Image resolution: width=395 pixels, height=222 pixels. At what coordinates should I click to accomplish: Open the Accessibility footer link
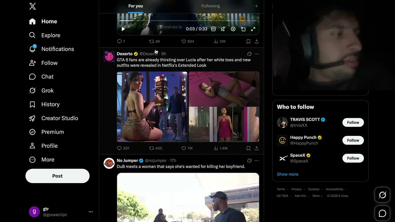[335, 189]
